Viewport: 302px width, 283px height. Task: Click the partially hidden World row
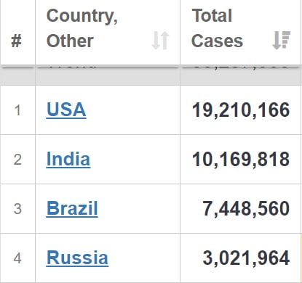pos(151,75)
